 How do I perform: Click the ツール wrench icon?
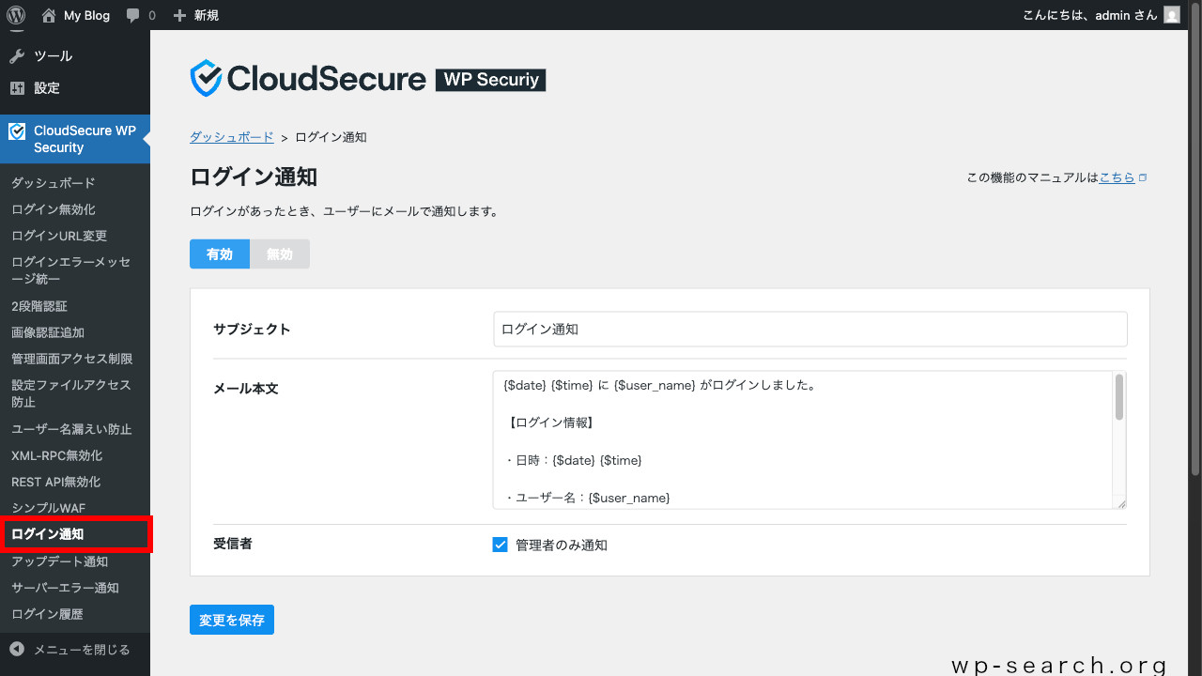click(x=17, y=55)
